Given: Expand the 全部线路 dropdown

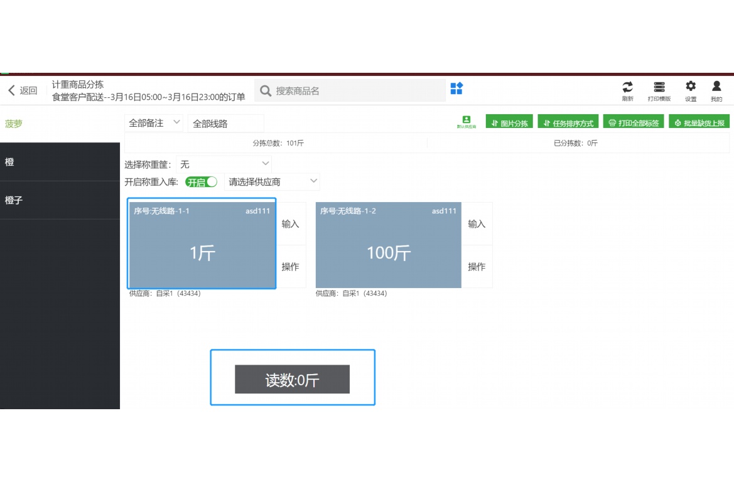Looking at the screenshot, I should tap(225, 123).
